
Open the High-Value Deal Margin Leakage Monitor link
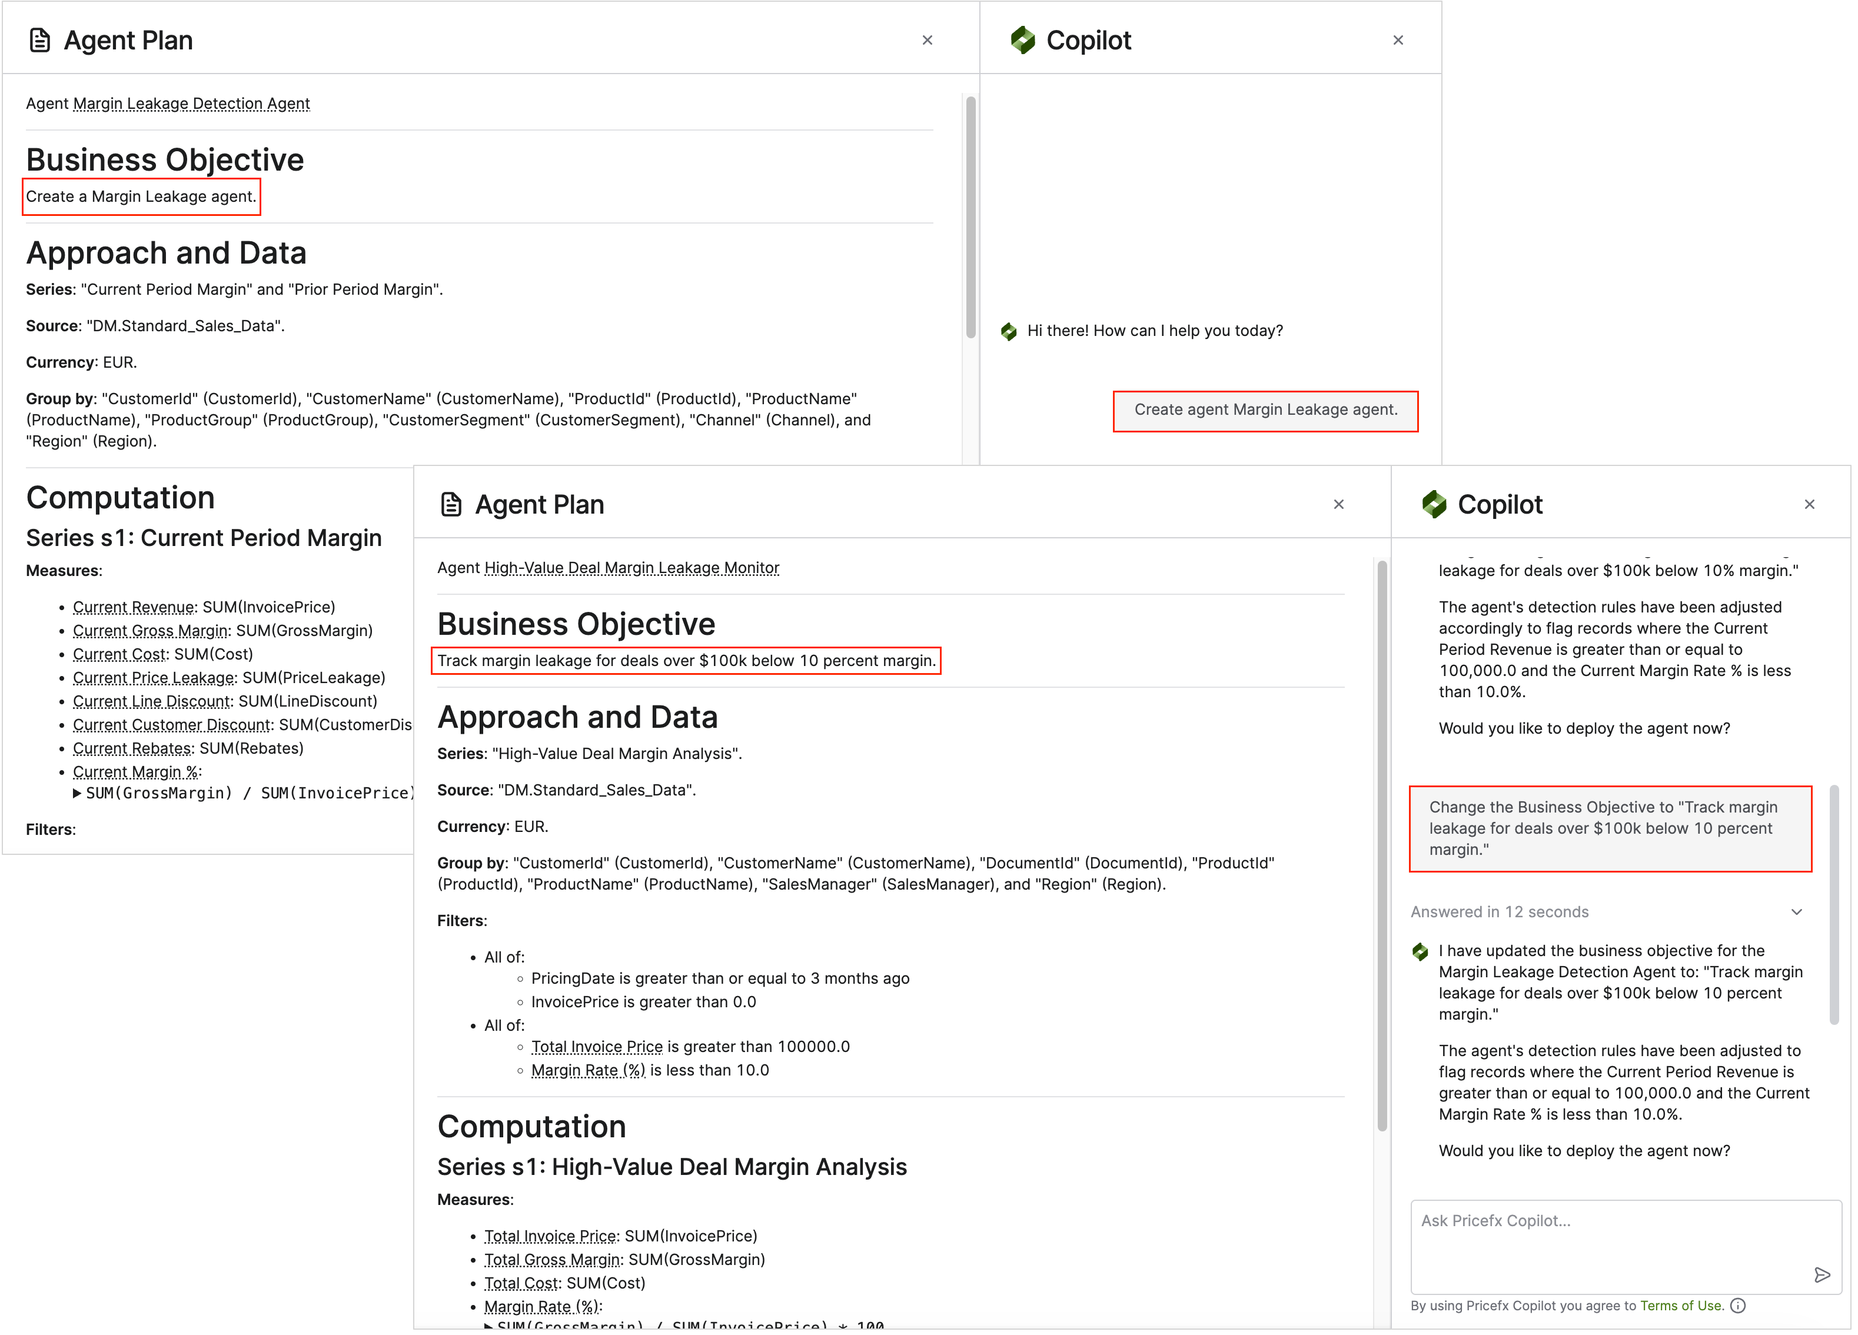(631, 568)
